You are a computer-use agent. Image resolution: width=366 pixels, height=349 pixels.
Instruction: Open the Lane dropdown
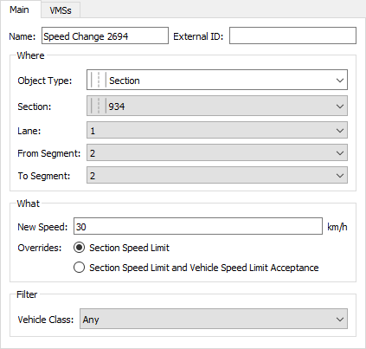[217, 131]
